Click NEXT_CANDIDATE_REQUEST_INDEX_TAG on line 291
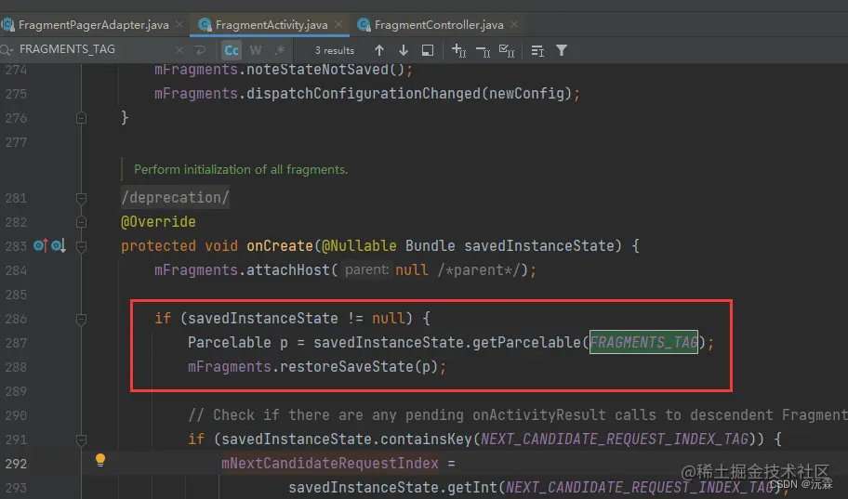Viewport: 848px width, 499px height. click(x=615, y=439)
